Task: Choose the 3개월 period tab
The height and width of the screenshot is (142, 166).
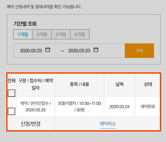Action: tap(61, 34)
